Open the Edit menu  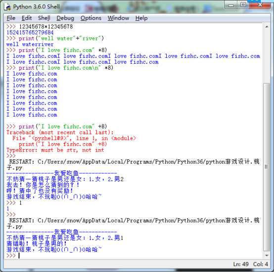coord(27,18)
